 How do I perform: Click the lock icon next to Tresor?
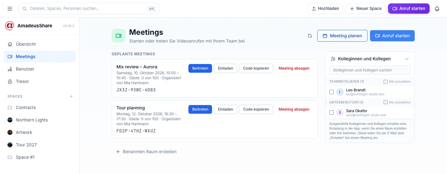(x=10, y=81)
